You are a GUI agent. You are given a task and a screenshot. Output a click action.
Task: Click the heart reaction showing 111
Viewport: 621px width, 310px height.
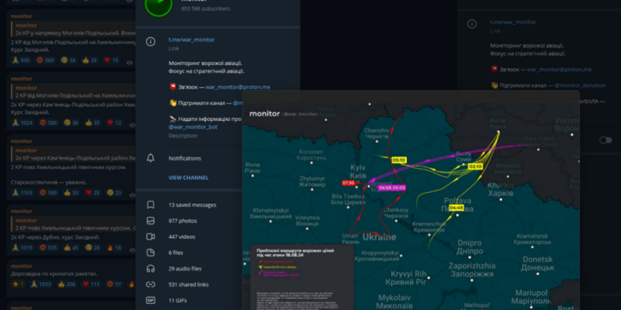(x=91, y=284)
